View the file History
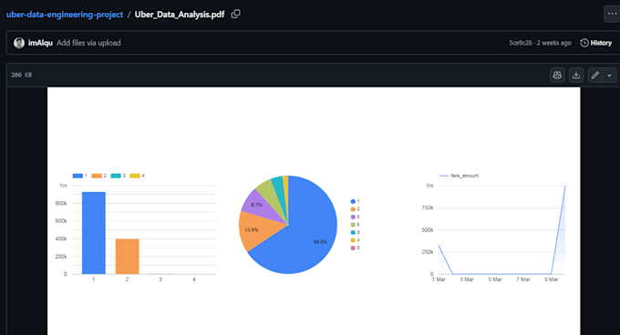Screen dimensions: 620x335 click(x=595, y=43)
